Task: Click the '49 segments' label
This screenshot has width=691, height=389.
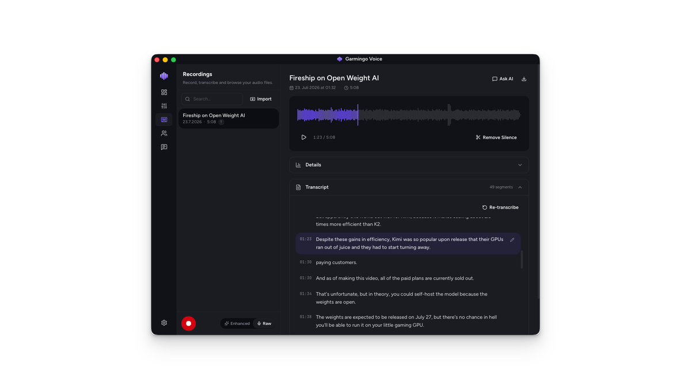Action: click(x=501, y=187)
